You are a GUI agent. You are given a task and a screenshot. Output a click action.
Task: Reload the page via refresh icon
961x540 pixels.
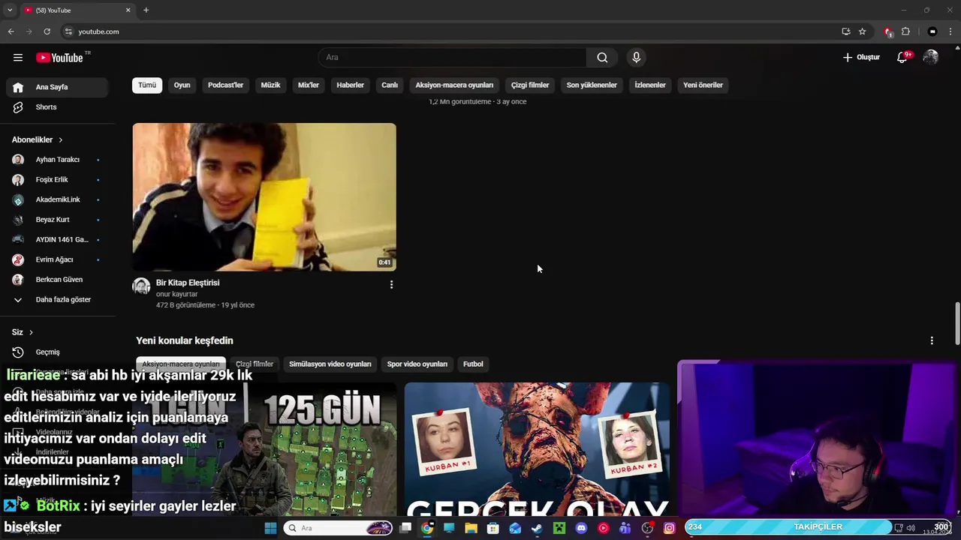pyautogui.click(x=47, y=31)
